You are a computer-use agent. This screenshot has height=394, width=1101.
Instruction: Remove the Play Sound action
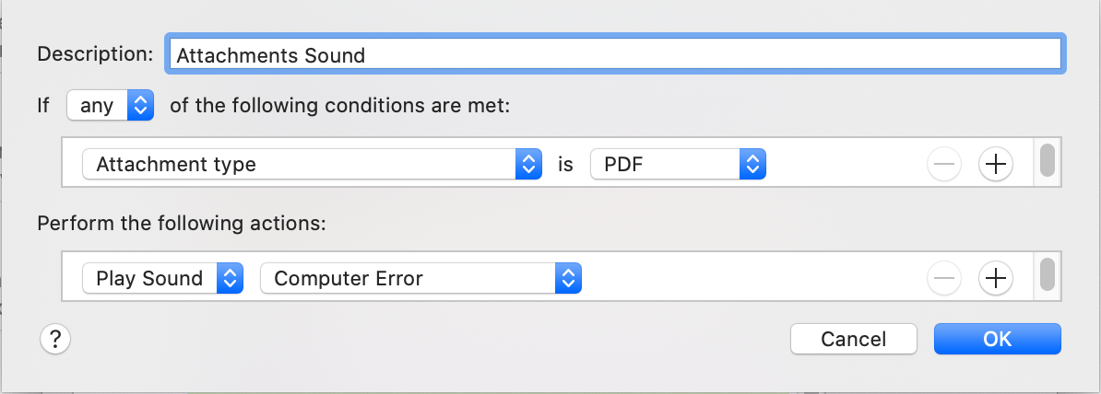[944, 278]
